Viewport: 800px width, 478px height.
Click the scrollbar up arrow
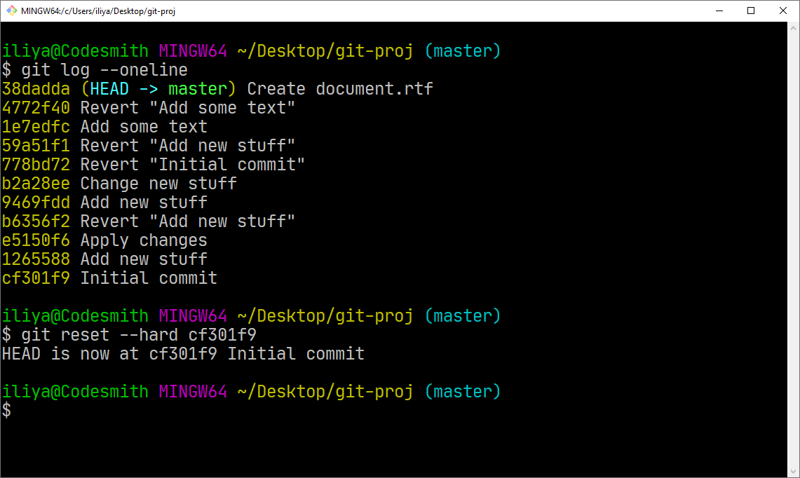(794, 28)
